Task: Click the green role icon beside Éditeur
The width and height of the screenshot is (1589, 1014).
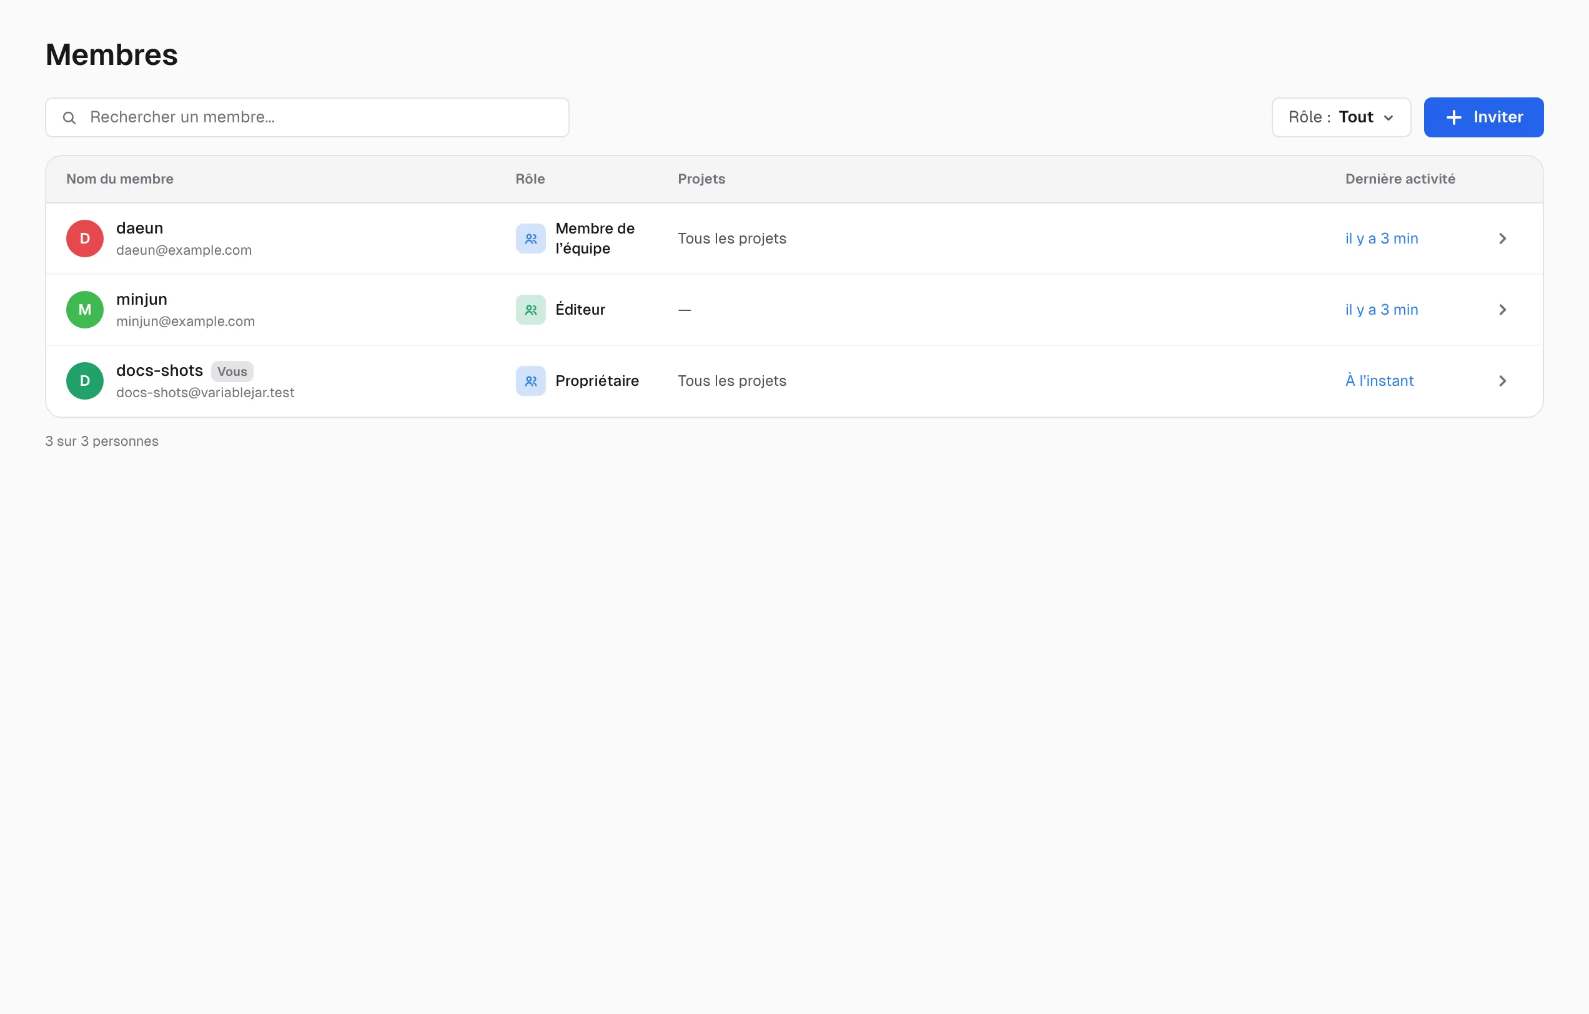Action: coord(530,310)
